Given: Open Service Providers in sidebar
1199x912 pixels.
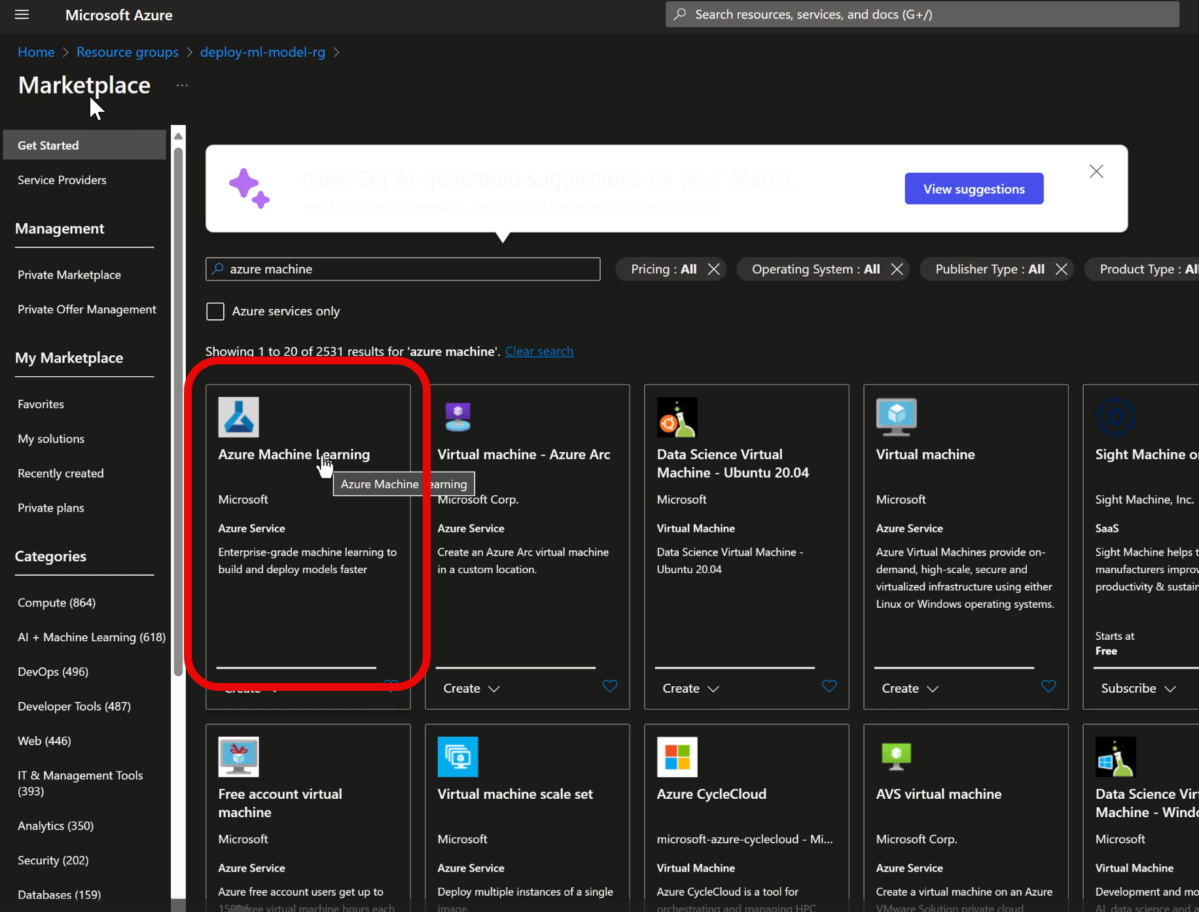Looking at the screenshot, I should pos(62,180).
